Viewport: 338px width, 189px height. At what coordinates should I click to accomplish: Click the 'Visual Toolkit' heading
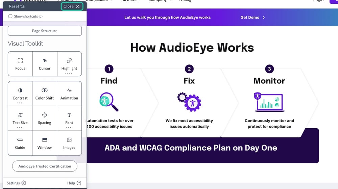[x=25, y=44]
